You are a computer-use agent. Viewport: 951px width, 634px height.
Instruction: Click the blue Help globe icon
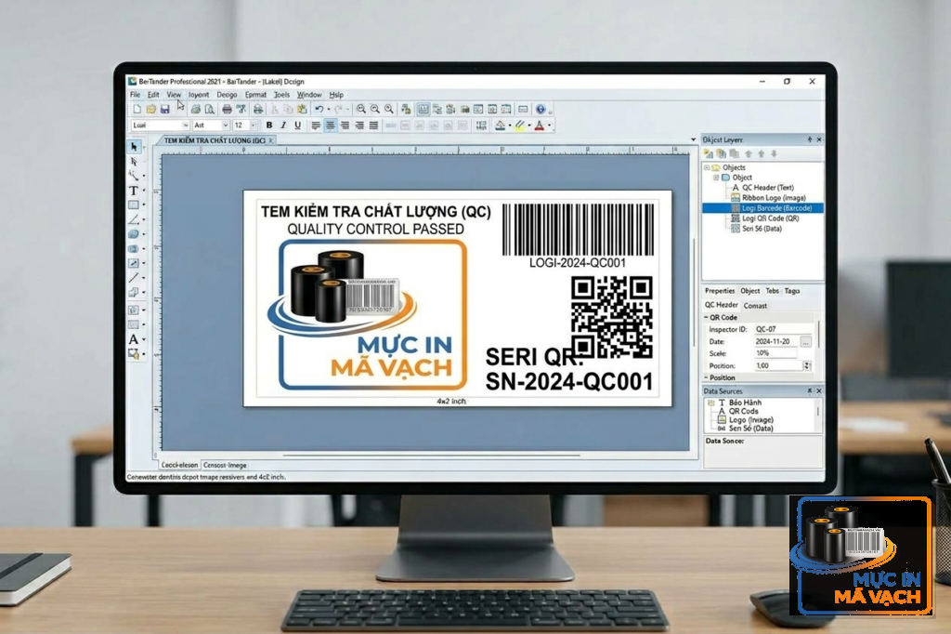tap(541, 110)
